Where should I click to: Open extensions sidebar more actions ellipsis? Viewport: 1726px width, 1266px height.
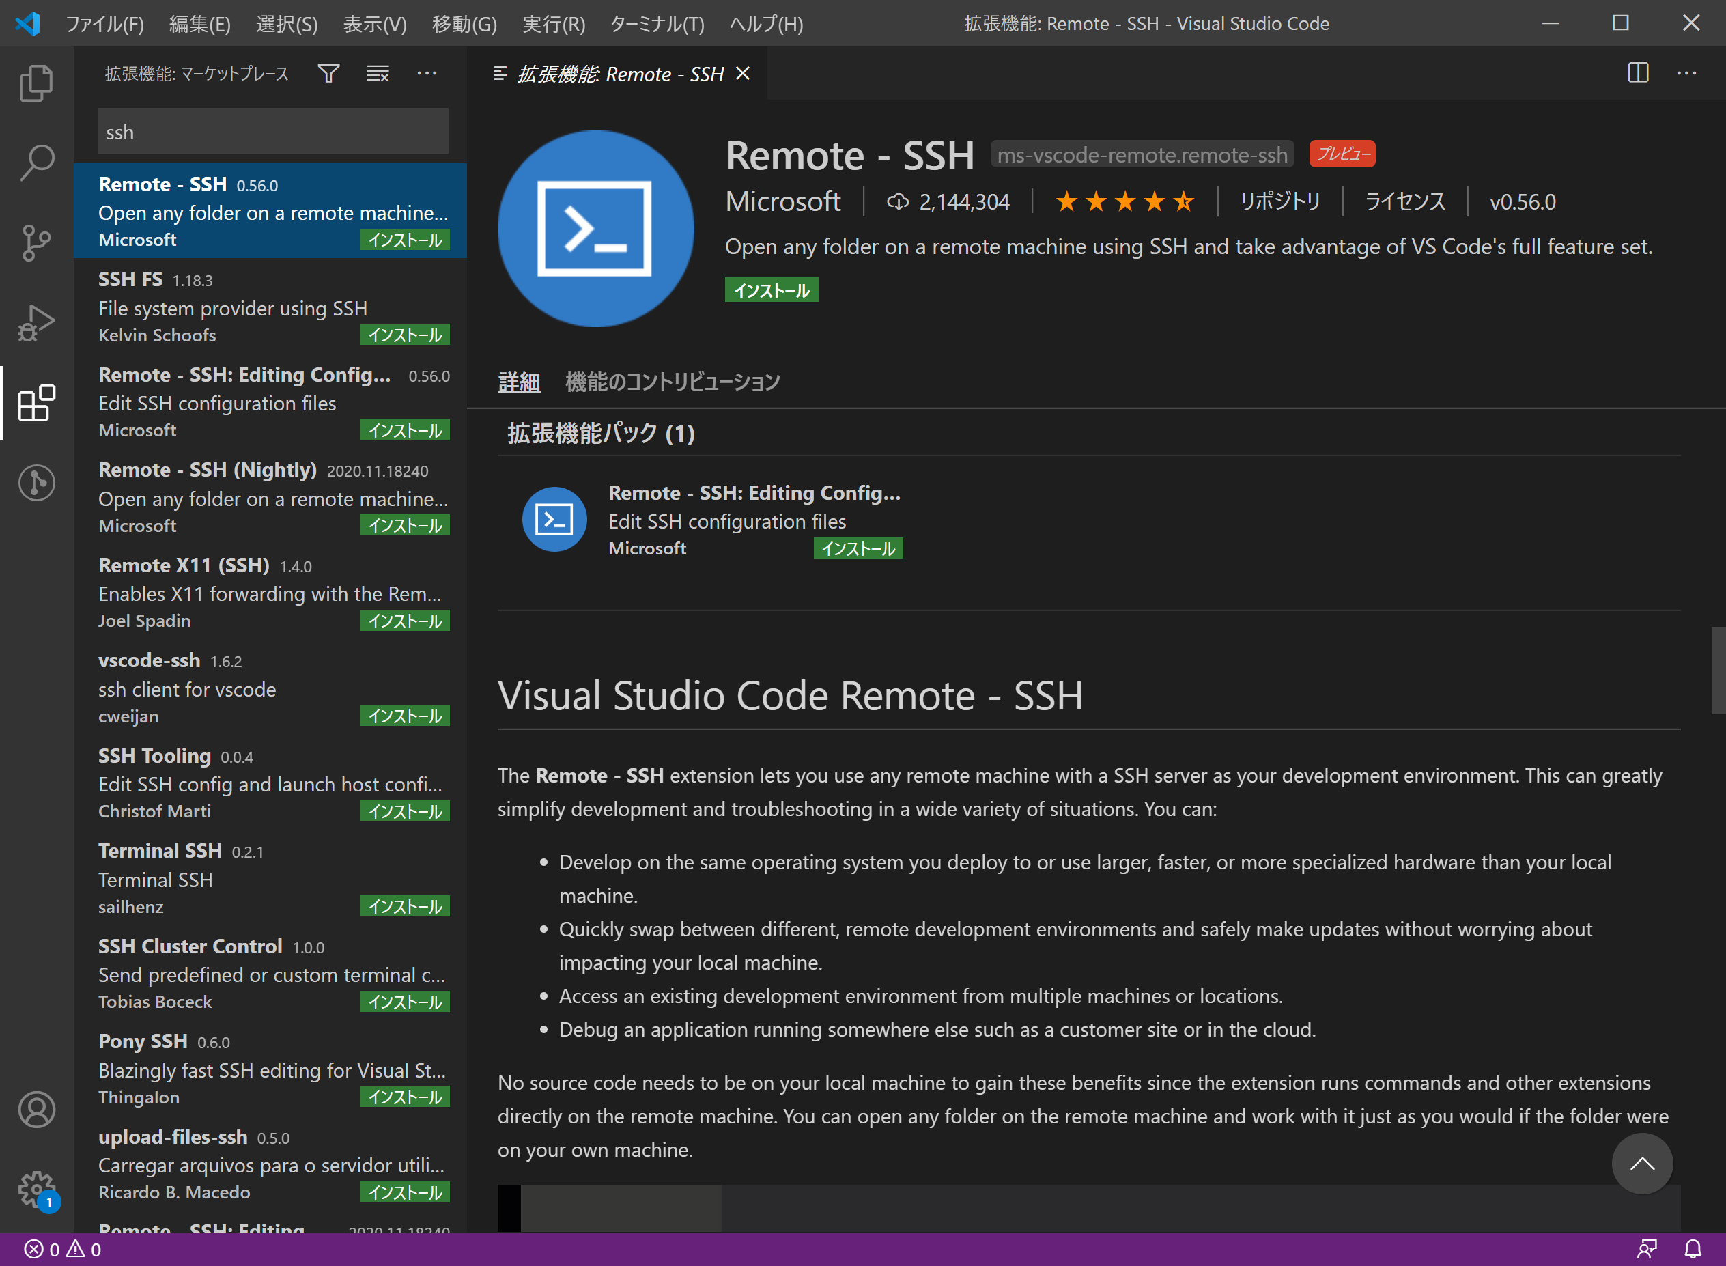[427, 74]
